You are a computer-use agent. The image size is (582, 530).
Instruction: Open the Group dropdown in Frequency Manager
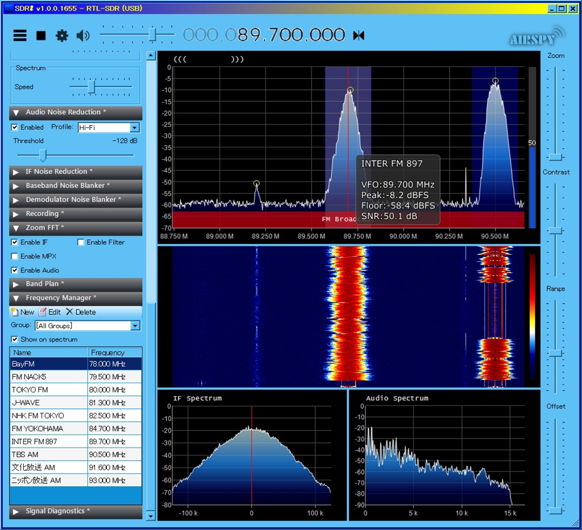pos(135,326)
